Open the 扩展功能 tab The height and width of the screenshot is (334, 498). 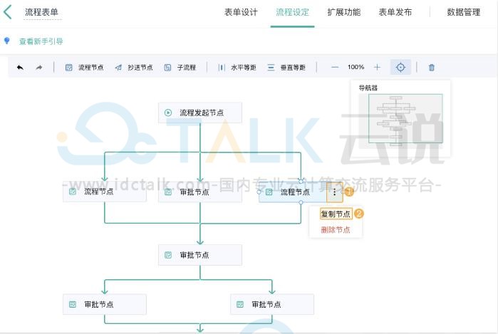click(x=344, y=12)
